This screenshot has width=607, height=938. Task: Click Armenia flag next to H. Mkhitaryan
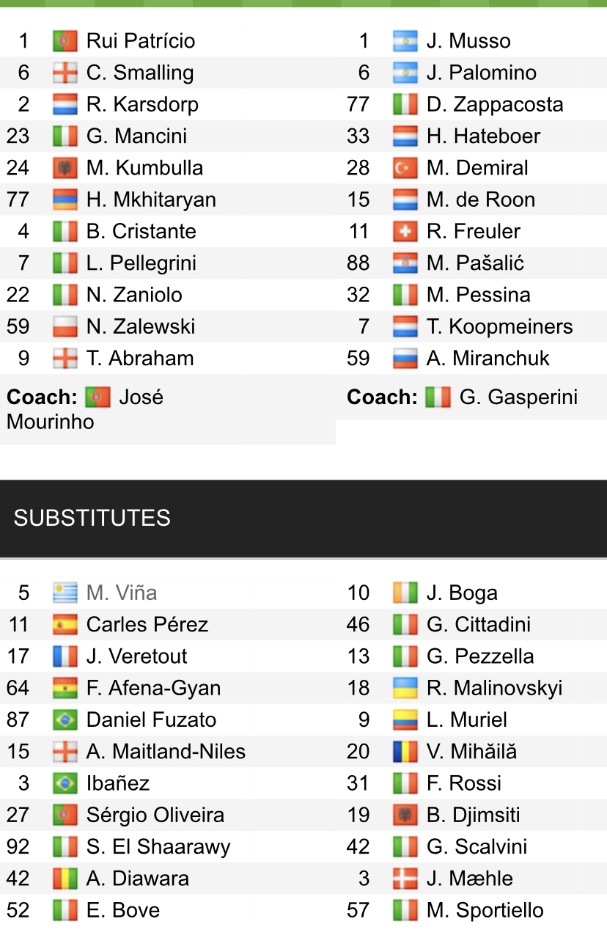[x=65, y=199]
